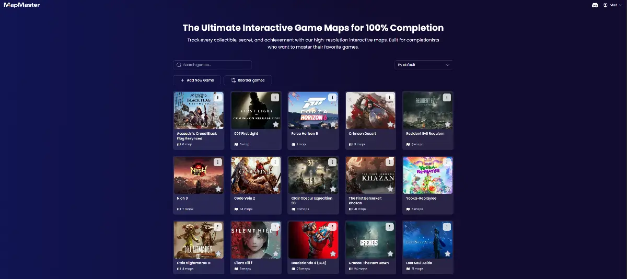Select the Little Nightmares III title
Viewport: 627px width, 279px height.
[194, 263]
